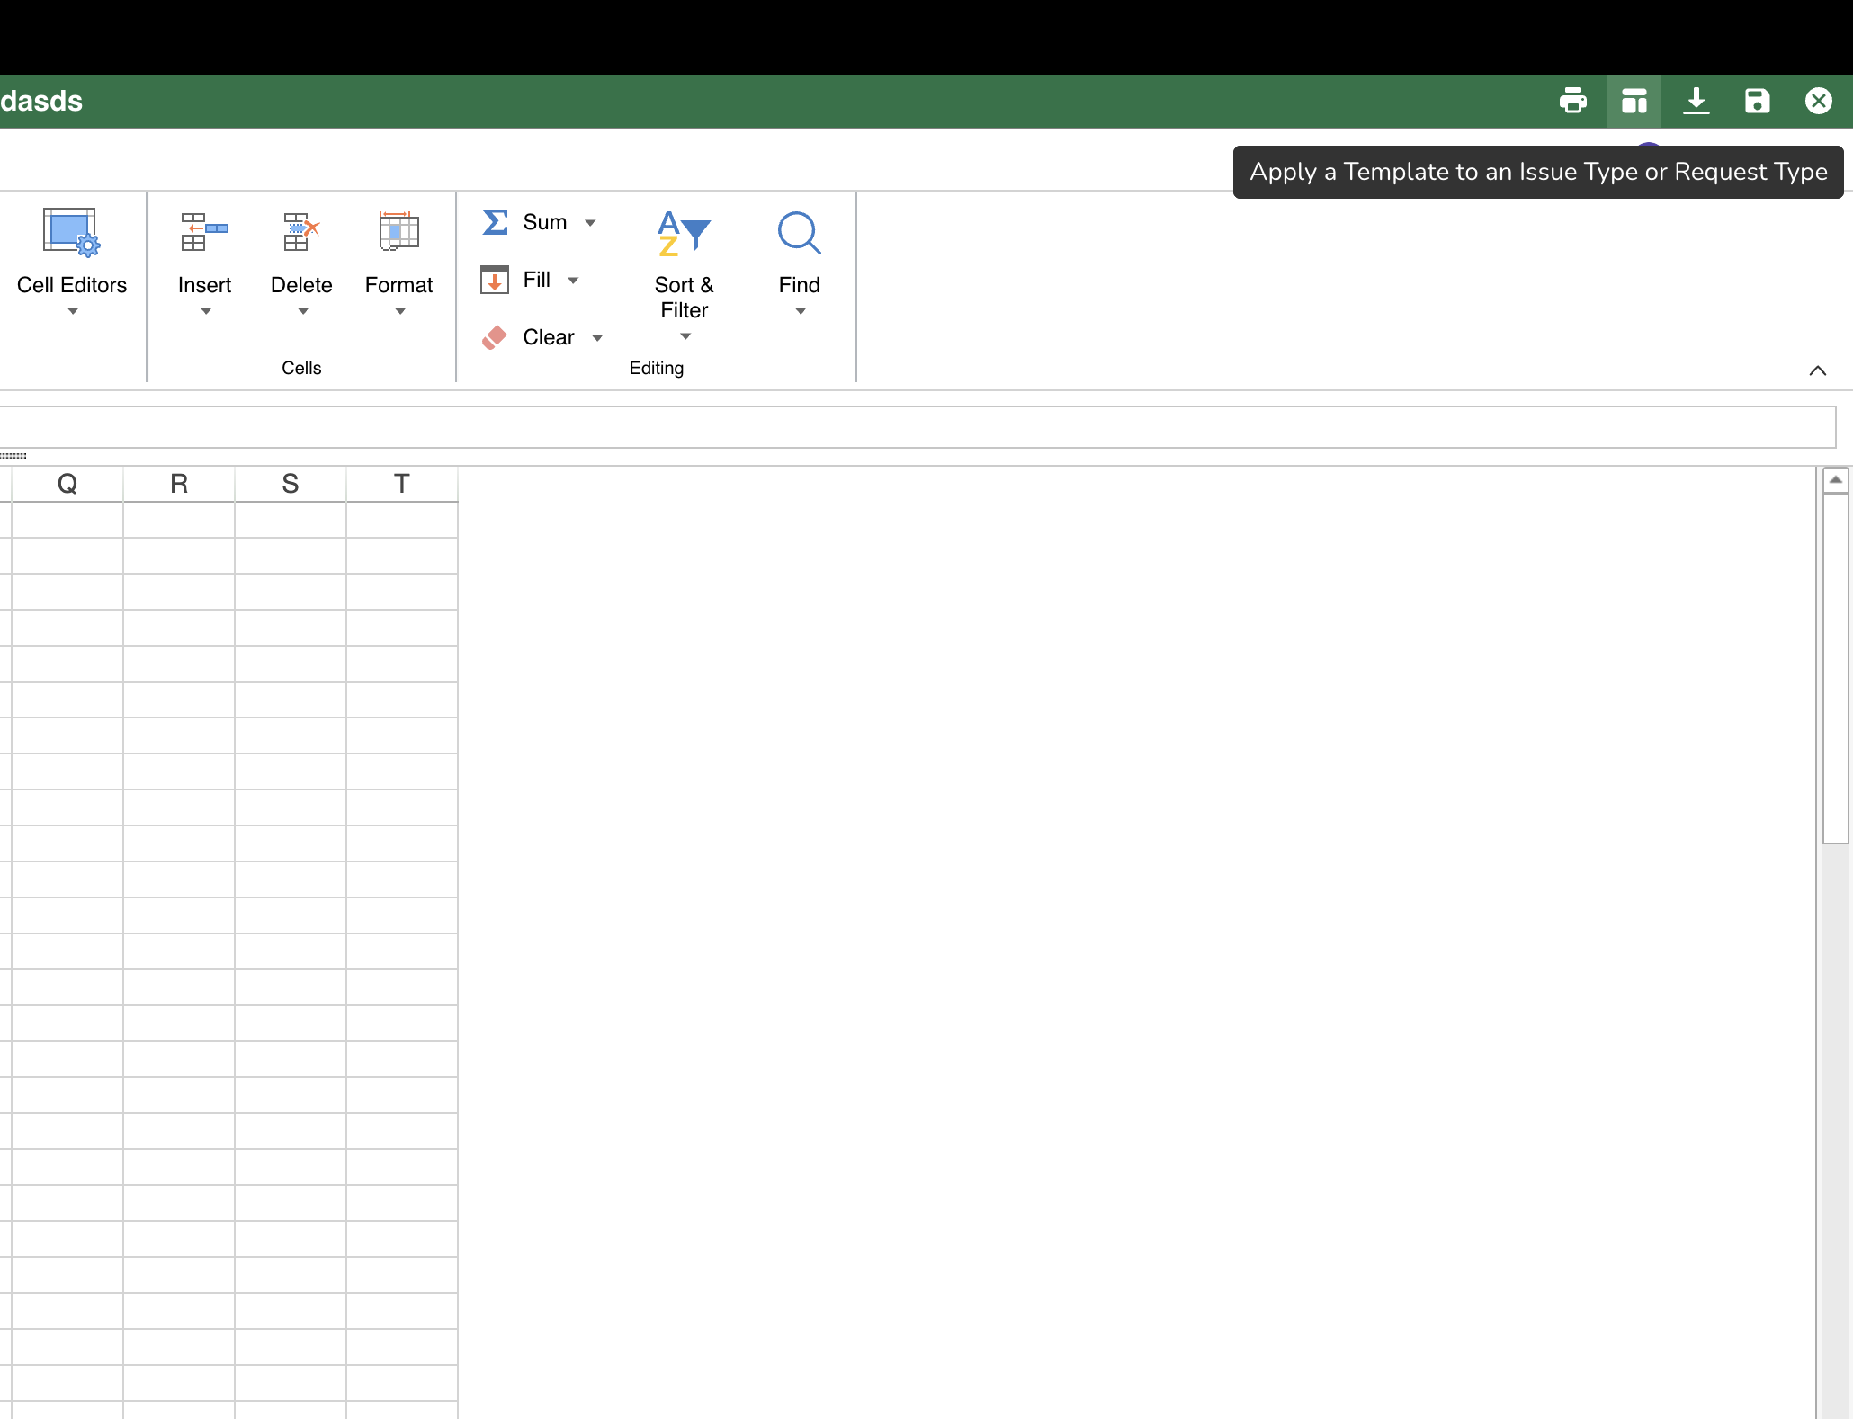Click the Sort & Filter icon
1853x1419 pixels.
pos(684,233)
